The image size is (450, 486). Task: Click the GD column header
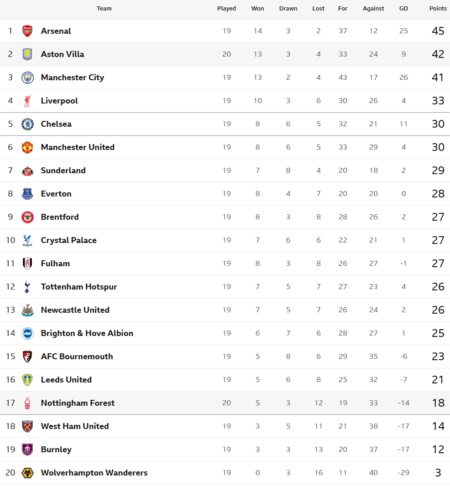[x=403, y=9]
